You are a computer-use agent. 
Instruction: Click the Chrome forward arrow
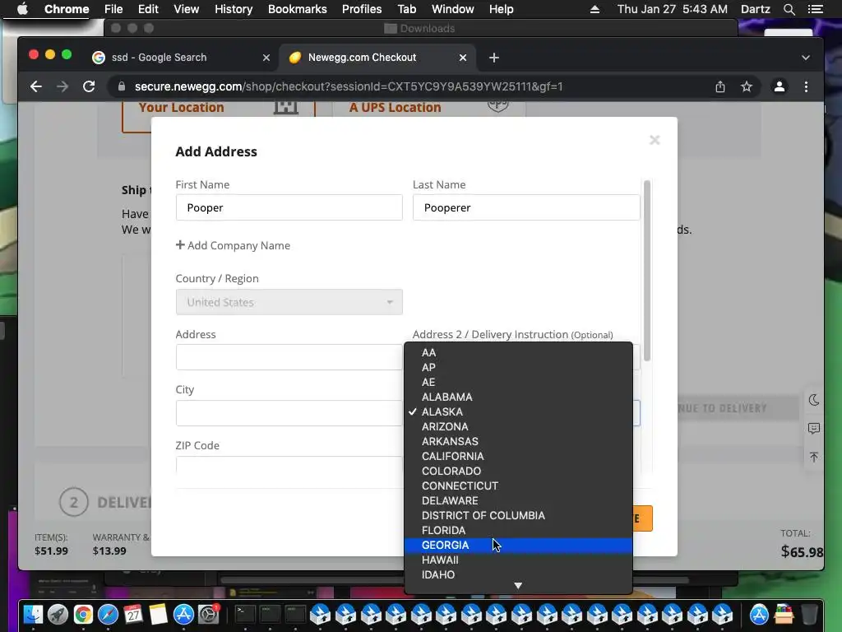[x=62, y=86]
